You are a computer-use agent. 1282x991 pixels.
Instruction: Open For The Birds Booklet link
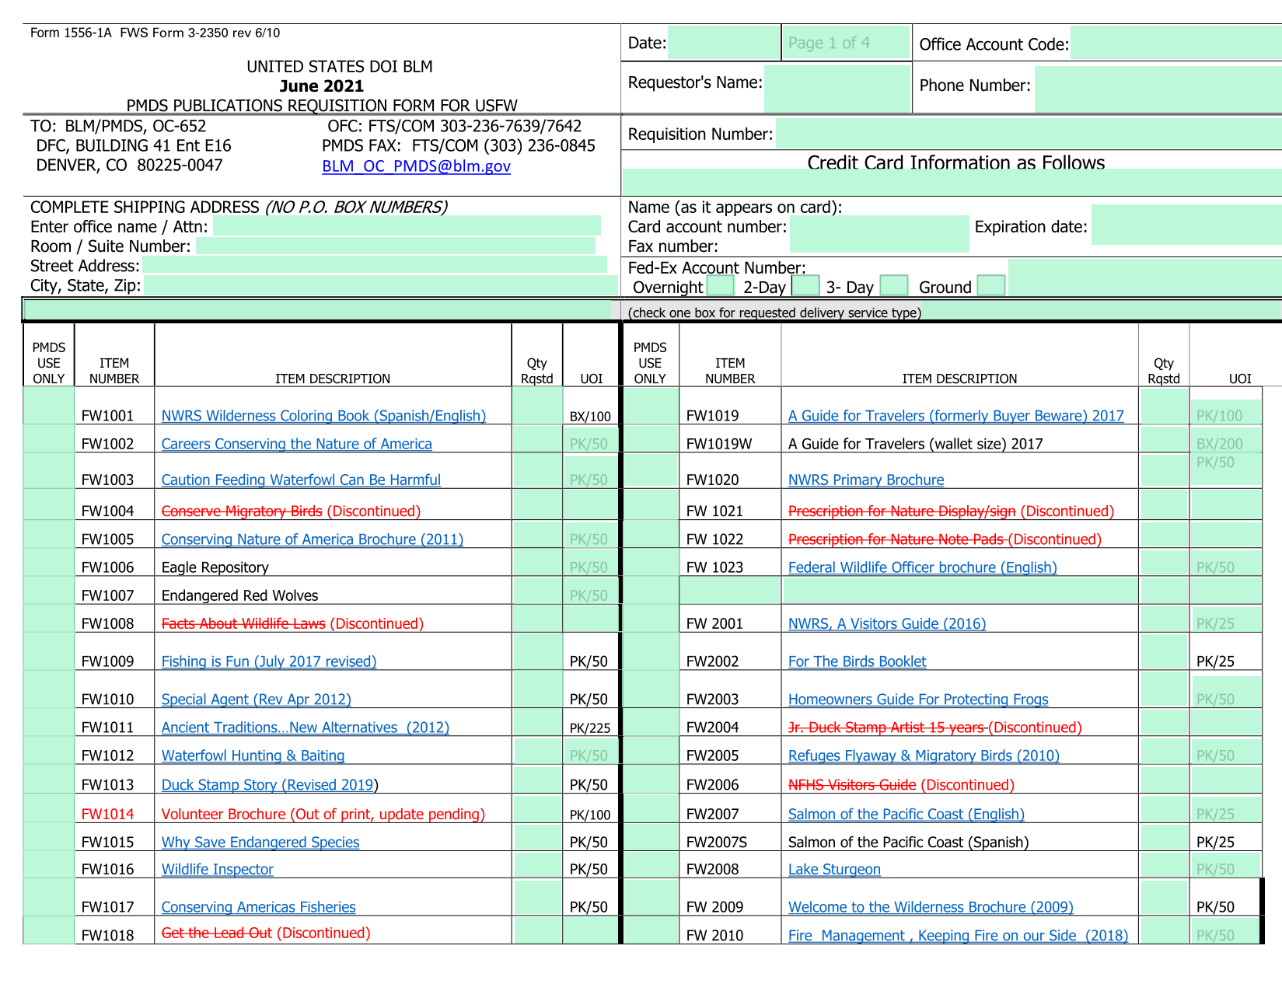click(x=857, y=661)
